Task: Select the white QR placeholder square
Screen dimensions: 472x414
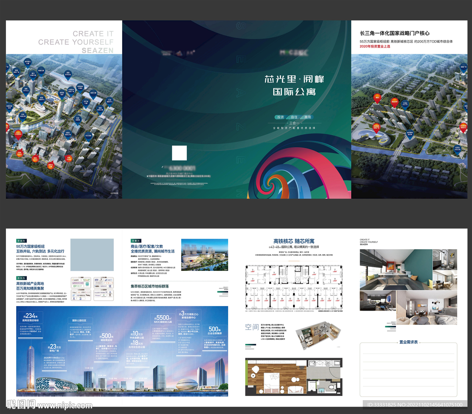Action: pyautogui.click(x=179, y=153)
